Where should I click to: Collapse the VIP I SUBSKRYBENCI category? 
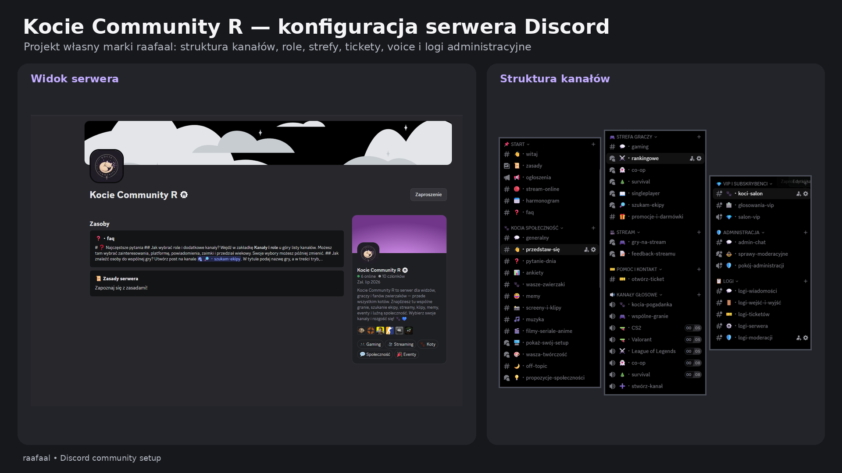tap(744, 184)
